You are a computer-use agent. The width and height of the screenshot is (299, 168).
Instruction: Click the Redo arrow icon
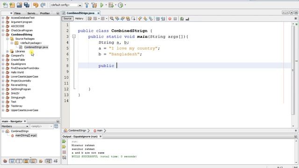[43, 5]
